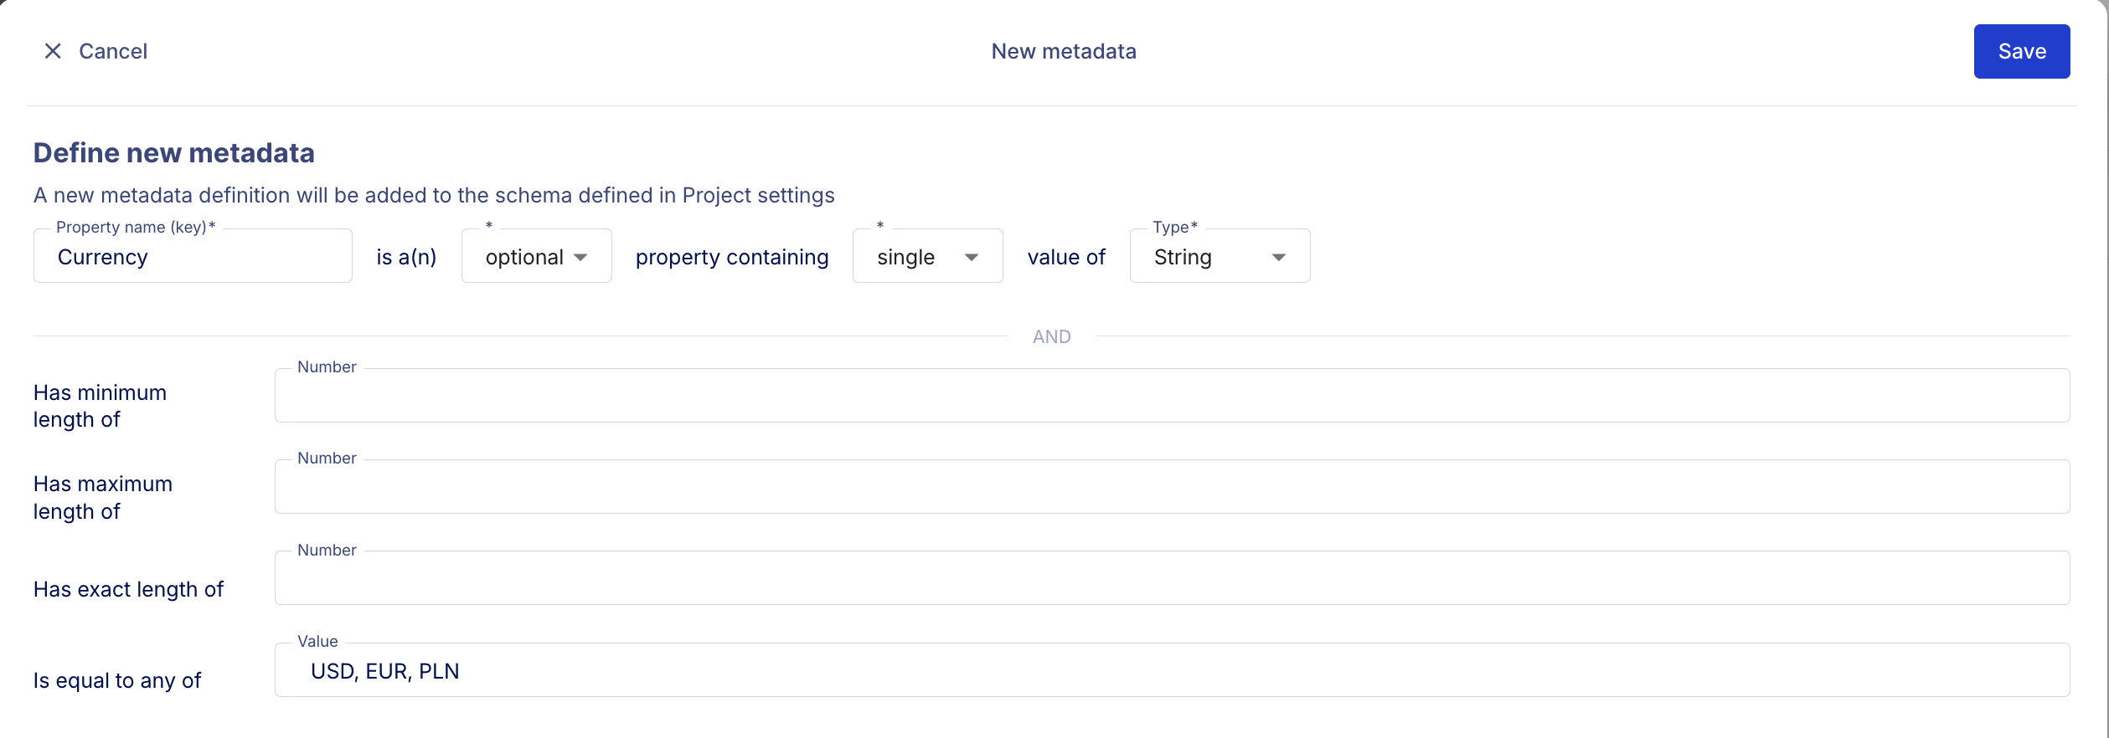Click the X icon beside Cancel

(53, 51)
